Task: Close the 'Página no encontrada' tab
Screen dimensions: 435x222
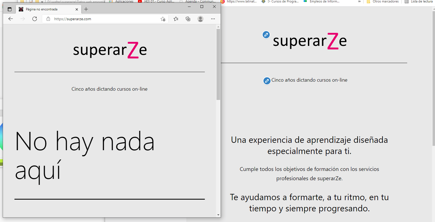Action: point(77,9)
